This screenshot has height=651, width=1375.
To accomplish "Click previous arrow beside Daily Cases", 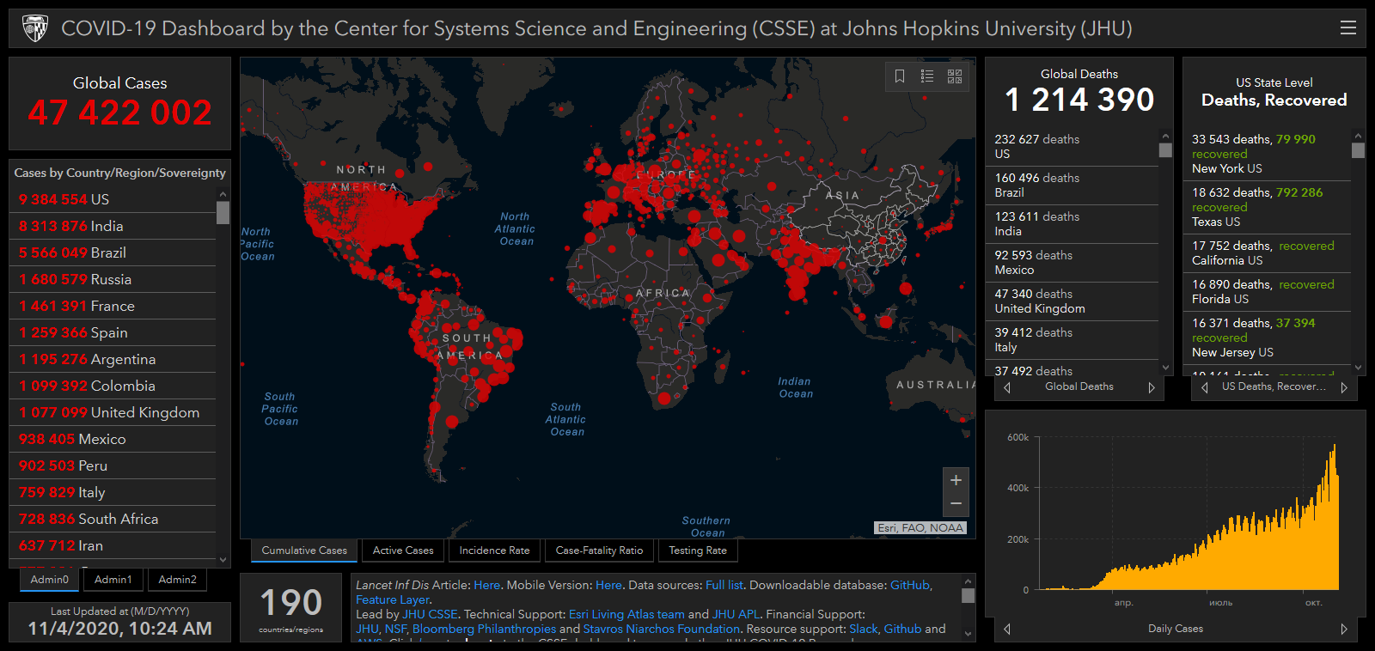I will (1007, 629).
